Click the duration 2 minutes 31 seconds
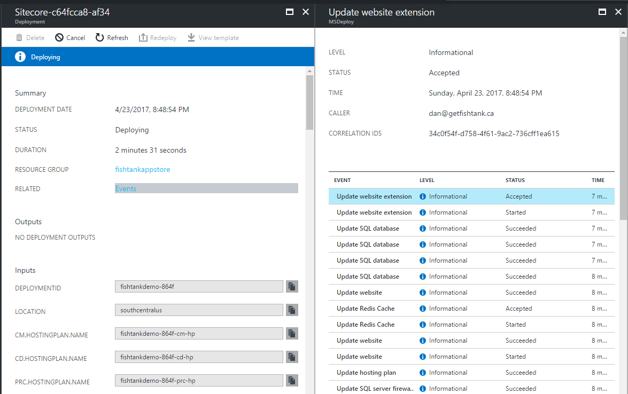 (x=151, y=150)
